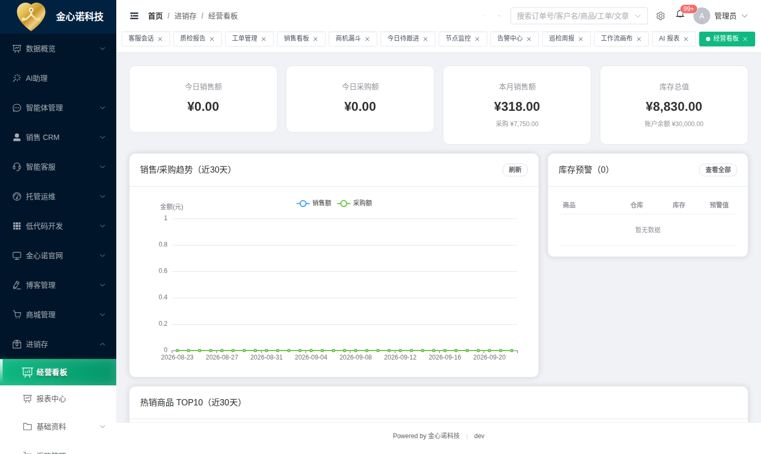Image resolution: width=761 pixels, height=454 pixels.
Task: Toggle 采购额 series in chart legend
Action: [355, 203]
